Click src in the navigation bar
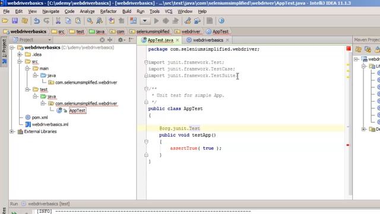Viewport: 380px width, 214px height. coord(58,32)
